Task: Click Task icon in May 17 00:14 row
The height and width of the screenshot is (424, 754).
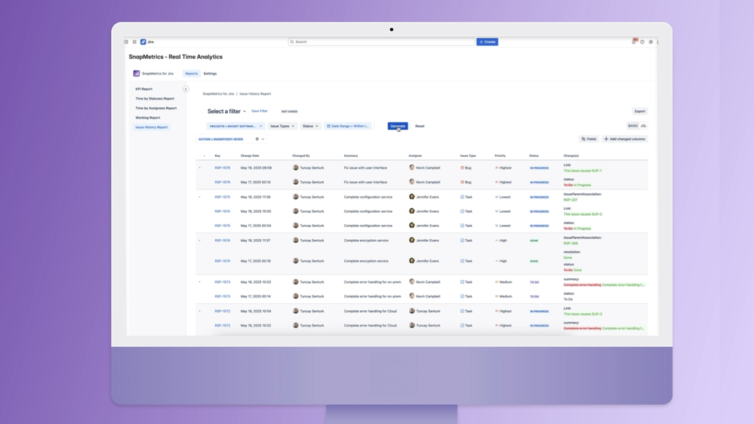Action: click(x=462, y=296)
